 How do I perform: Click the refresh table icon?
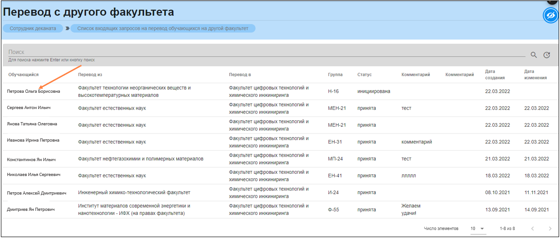pos(547,55)
